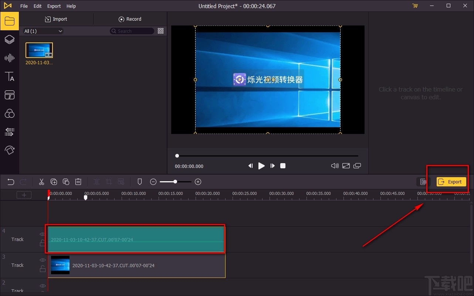Open the Export menu in menu bar
Viewport: 474px width, 296px height.
54,6
